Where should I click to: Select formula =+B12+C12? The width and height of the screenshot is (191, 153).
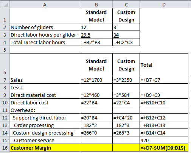coord(164,118)
